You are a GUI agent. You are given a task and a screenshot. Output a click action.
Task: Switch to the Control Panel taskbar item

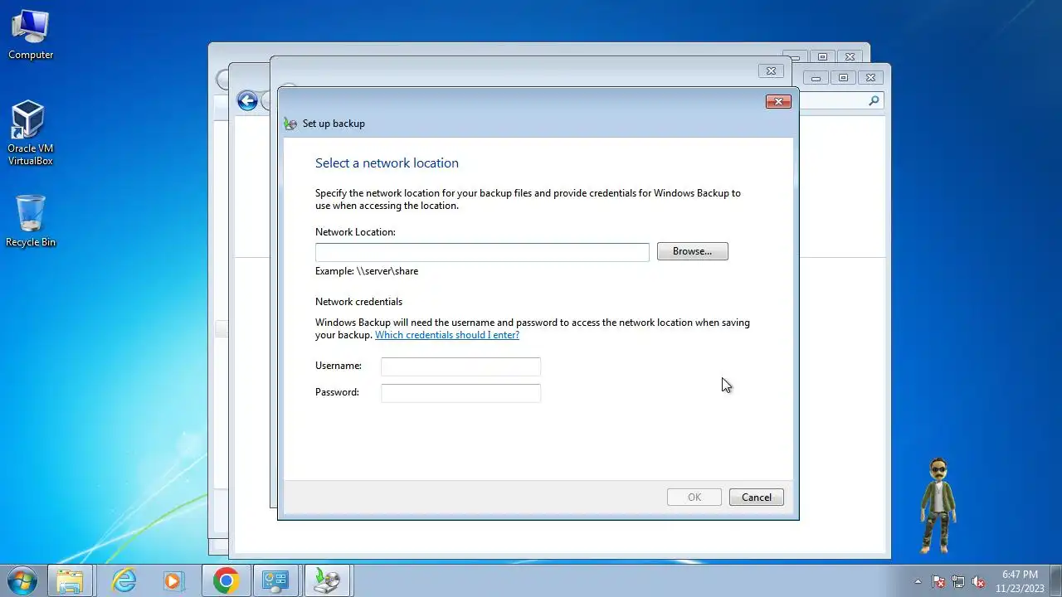275,580
